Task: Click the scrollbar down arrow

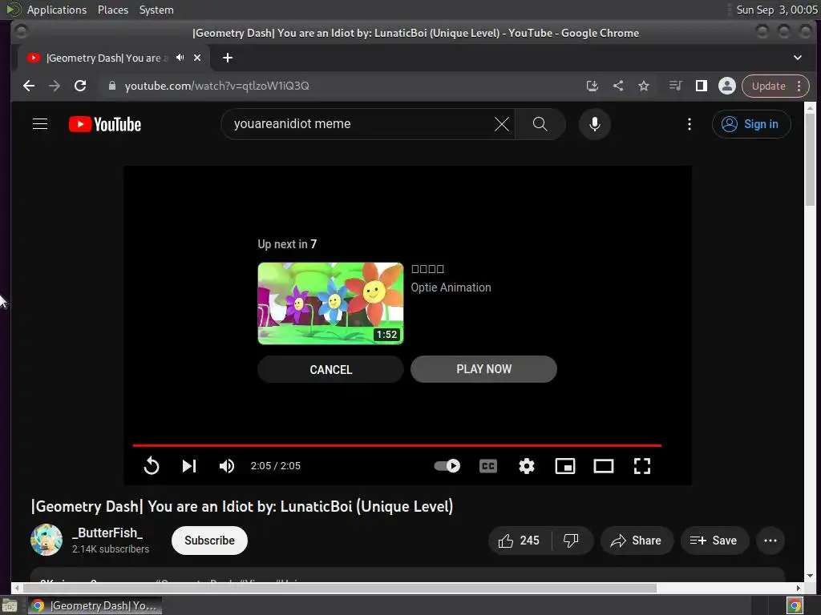Action: (x=810, y=575)
